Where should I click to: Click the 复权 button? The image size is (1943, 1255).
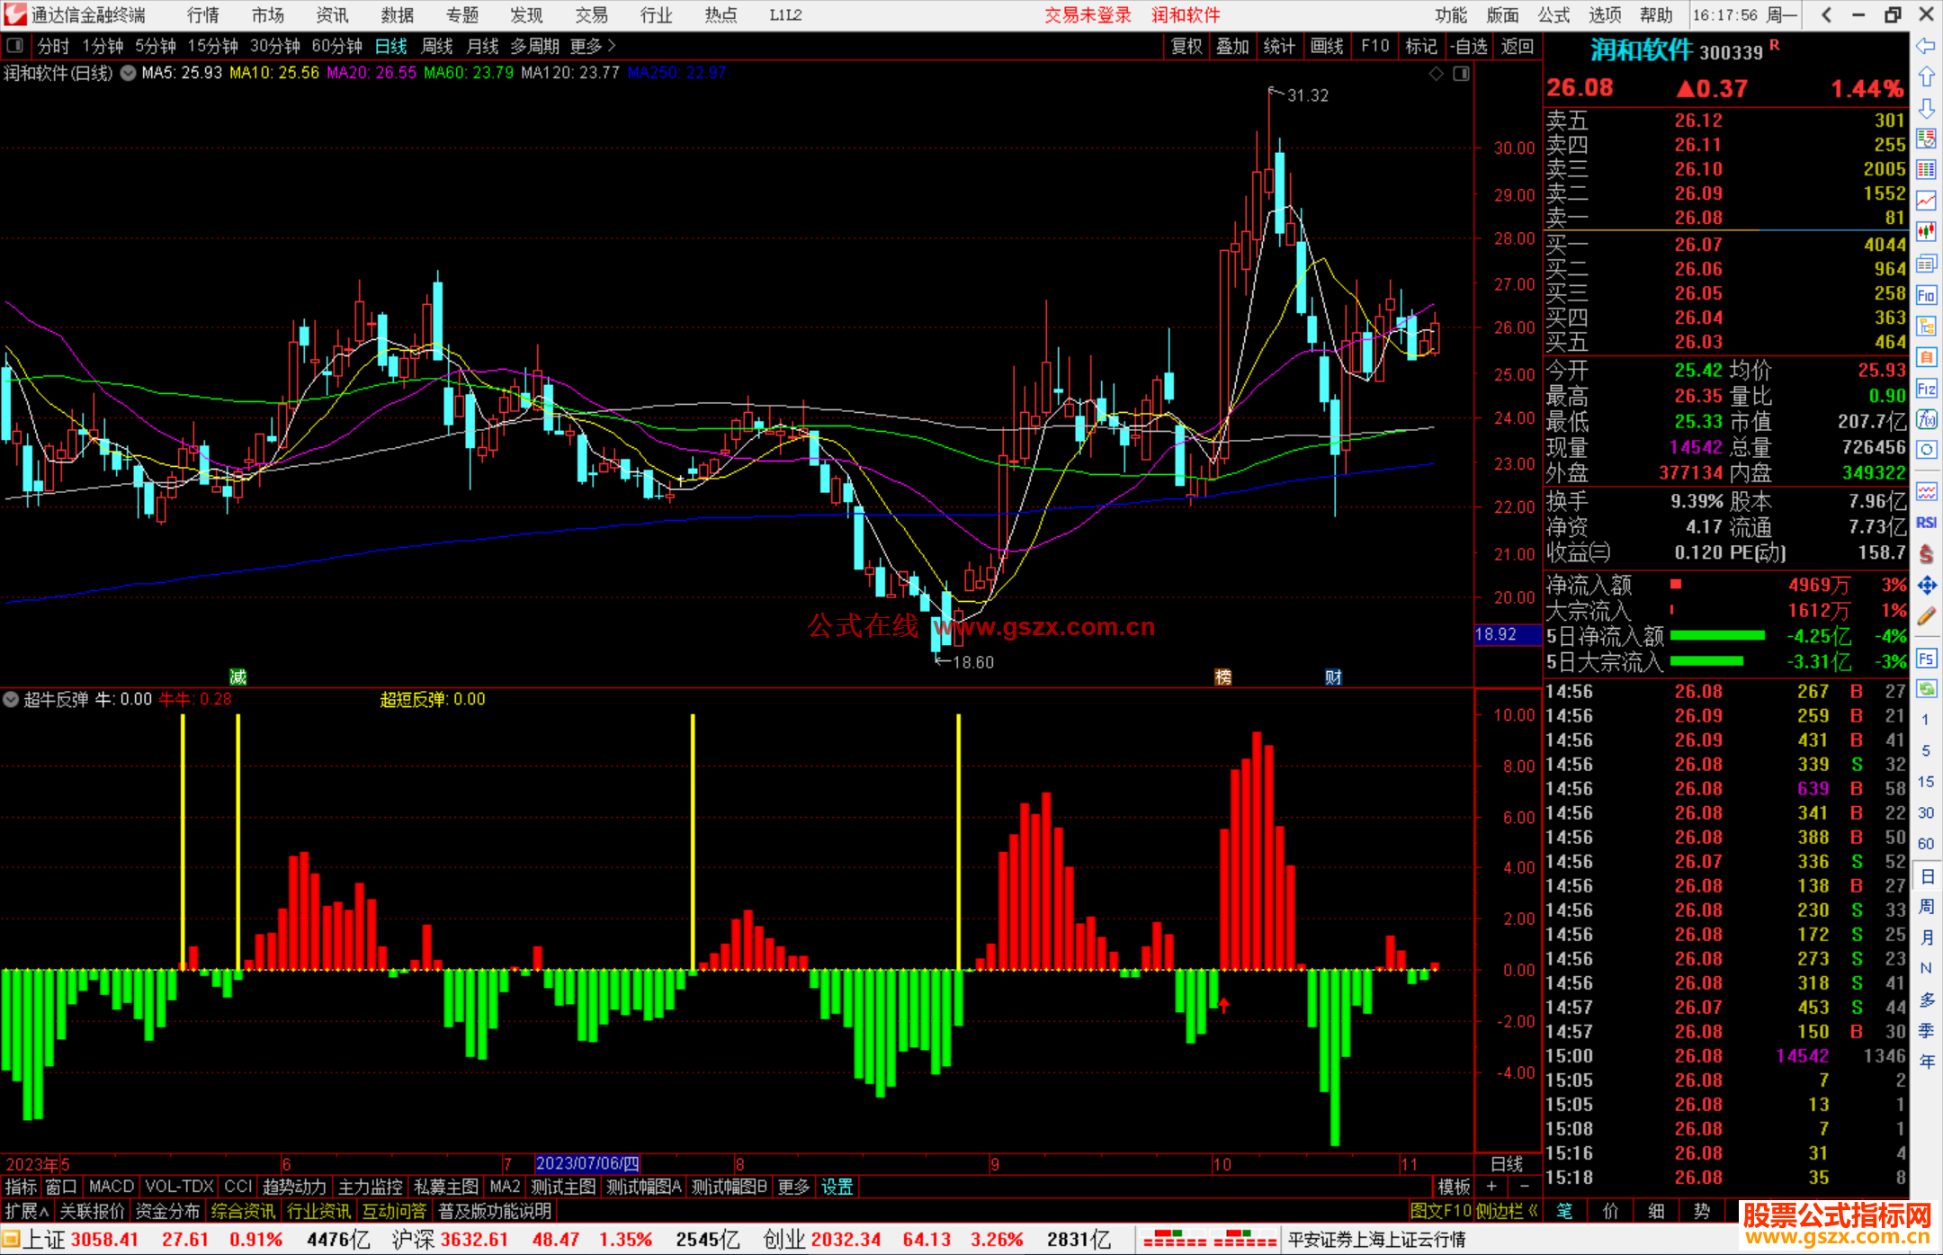(1186, 46)
